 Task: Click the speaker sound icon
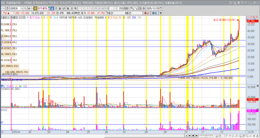coord(29,8)
